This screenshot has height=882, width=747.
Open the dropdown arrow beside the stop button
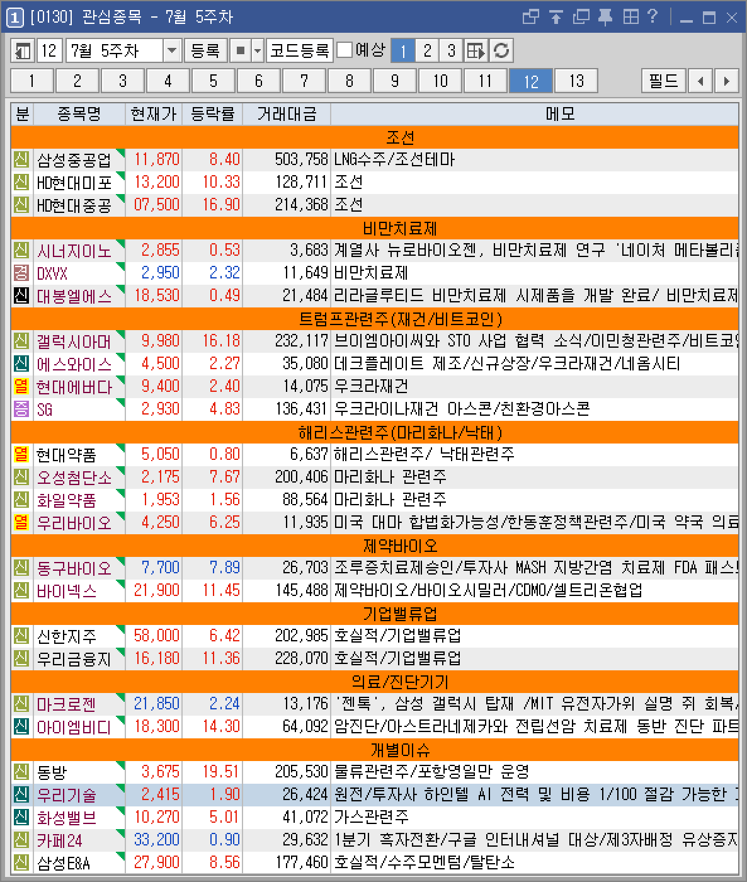click(x=257, y=51)
